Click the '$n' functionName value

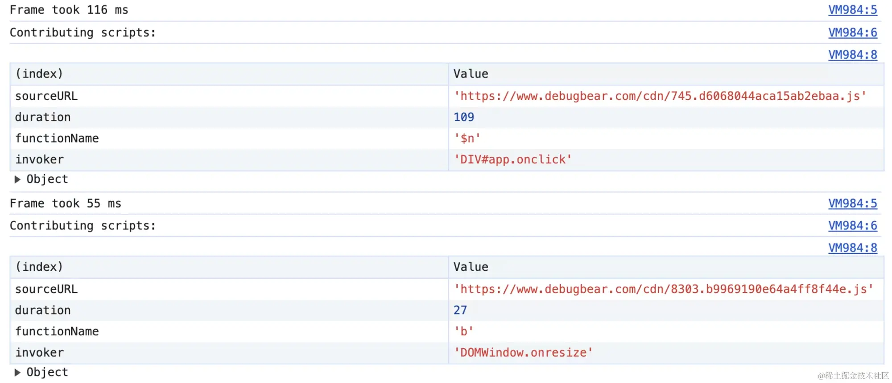point(467,139)
